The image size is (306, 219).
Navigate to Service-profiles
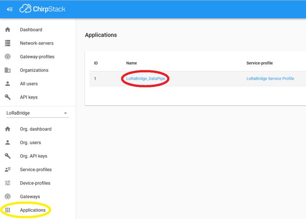point(36,169)
